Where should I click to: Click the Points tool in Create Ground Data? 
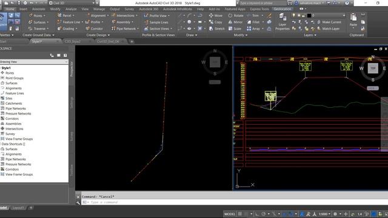click(37, 16)
